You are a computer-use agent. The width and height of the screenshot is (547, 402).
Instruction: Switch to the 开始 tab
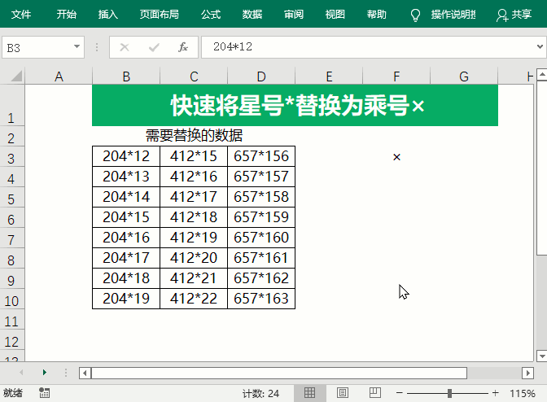66,15
